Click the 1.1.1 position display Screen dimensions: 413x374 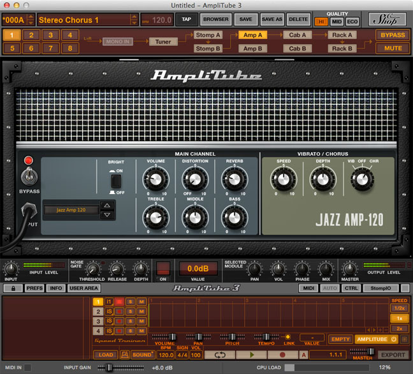coord(328,355)
